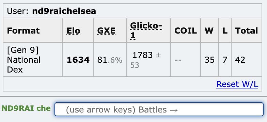
Task: Click the Elo rating value 1634
Action: coord(78,60)
